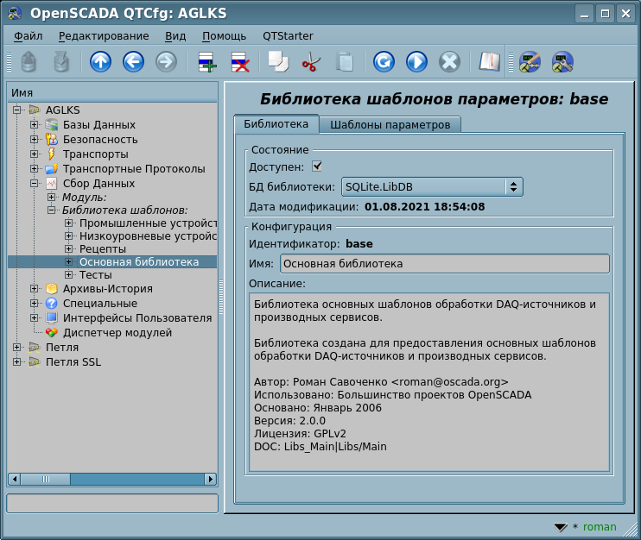
Task: Click the last QTStarter wrench icon
Action: (562, 62)
